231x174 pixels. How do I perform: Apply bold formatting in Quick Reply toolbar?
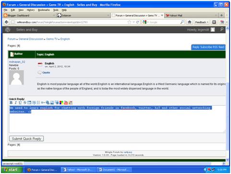(11, 103)
